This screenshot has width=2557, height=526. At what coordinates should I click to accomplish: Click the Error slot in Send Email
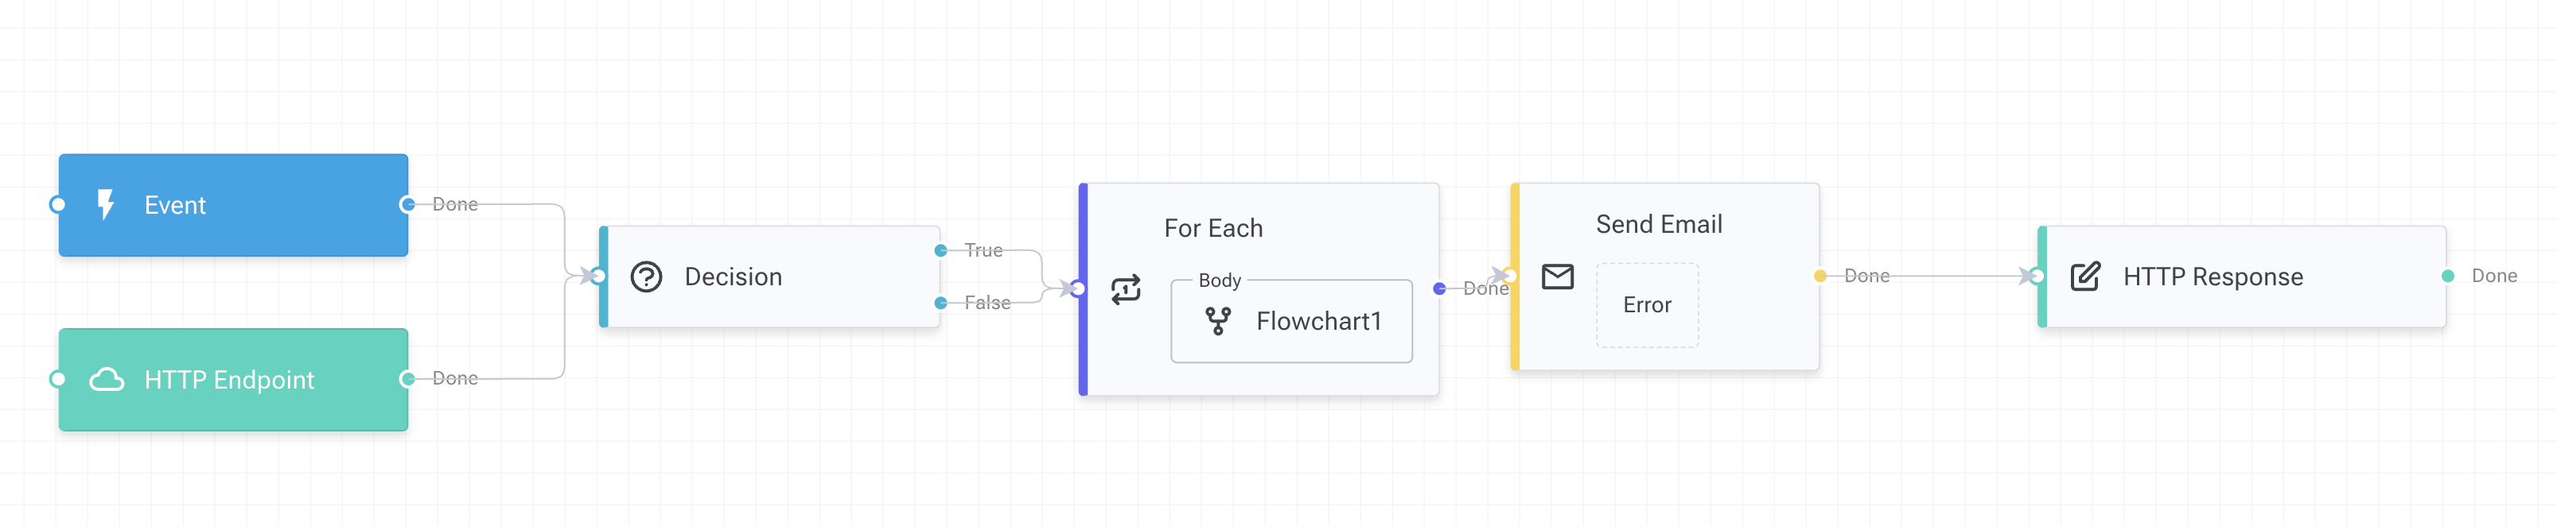pyautogui.click(x=1647, y=305)
